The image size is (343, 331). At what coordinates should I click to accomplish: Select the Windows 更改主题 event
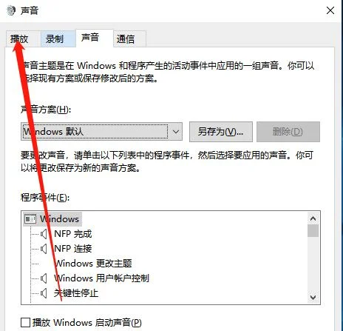tap(93, 264)
